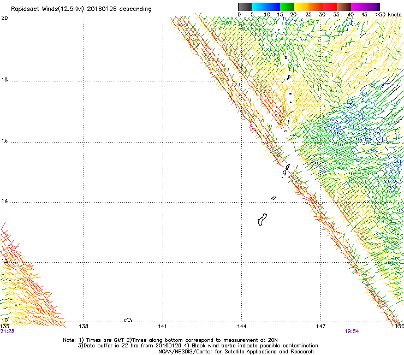
Task: Click the '14' latitude axis label
Action: point(4,201)
